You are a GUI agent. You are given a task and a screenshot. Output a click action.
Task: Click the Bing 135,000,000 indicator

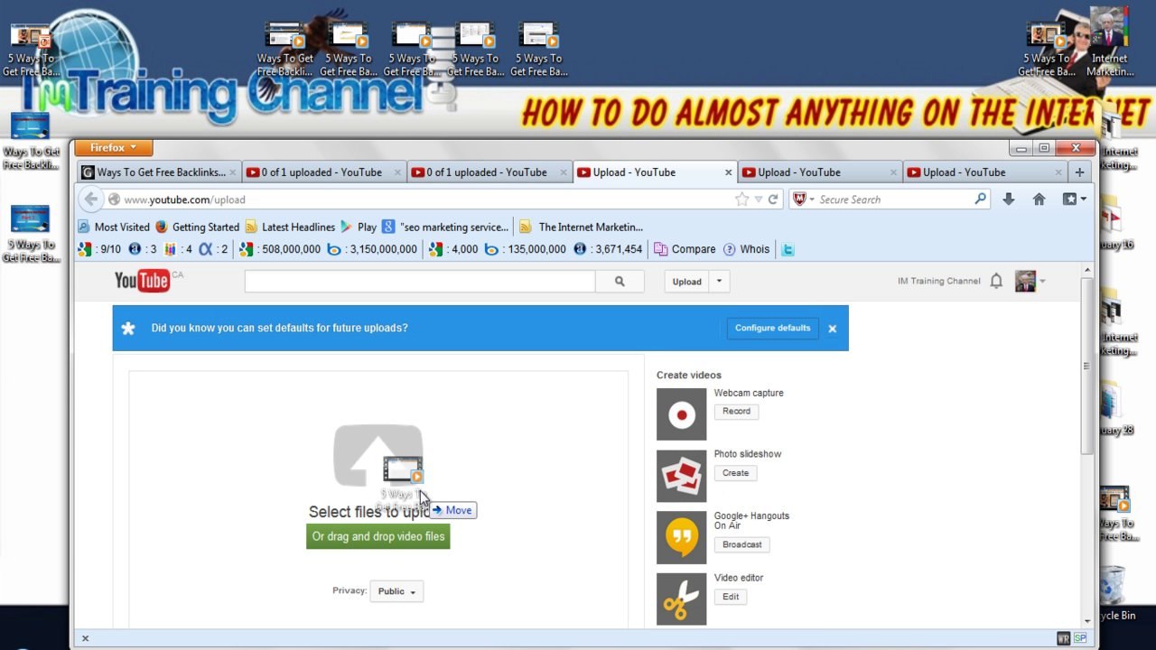coord(526,249)
